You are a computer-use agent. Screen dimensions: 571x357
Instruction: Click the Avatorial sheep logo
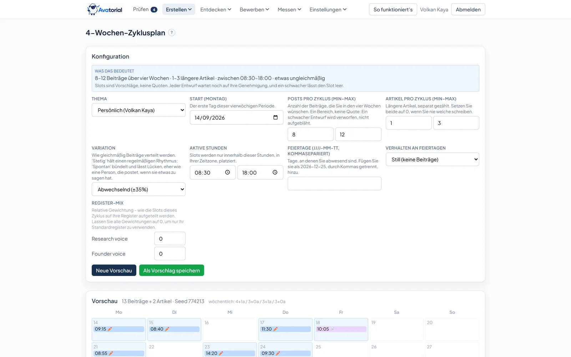[x=105, y=9]
